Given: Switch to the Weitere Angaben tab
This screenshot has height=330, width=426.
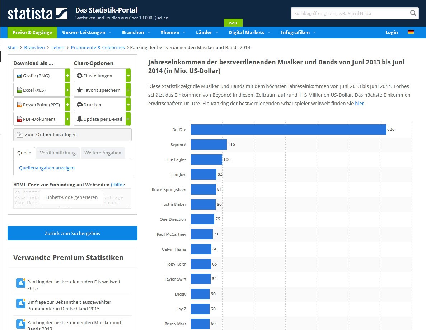Looking at the screenshot, I should pos(103,153).
